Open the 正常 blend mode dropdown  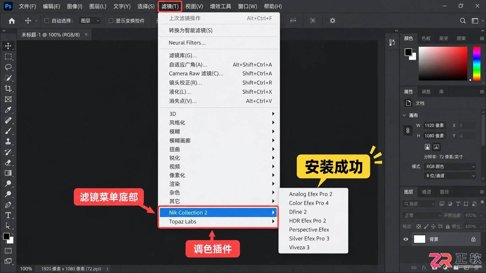422,215
